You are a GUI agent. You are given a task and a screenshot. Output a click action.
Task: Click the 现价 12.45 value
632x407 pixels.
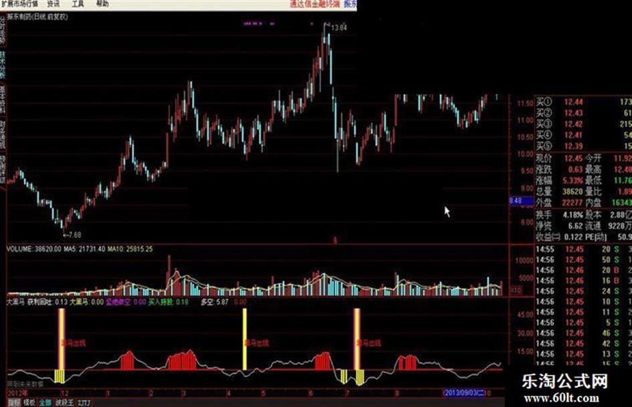pyautogui.click(x=573, y=158)
